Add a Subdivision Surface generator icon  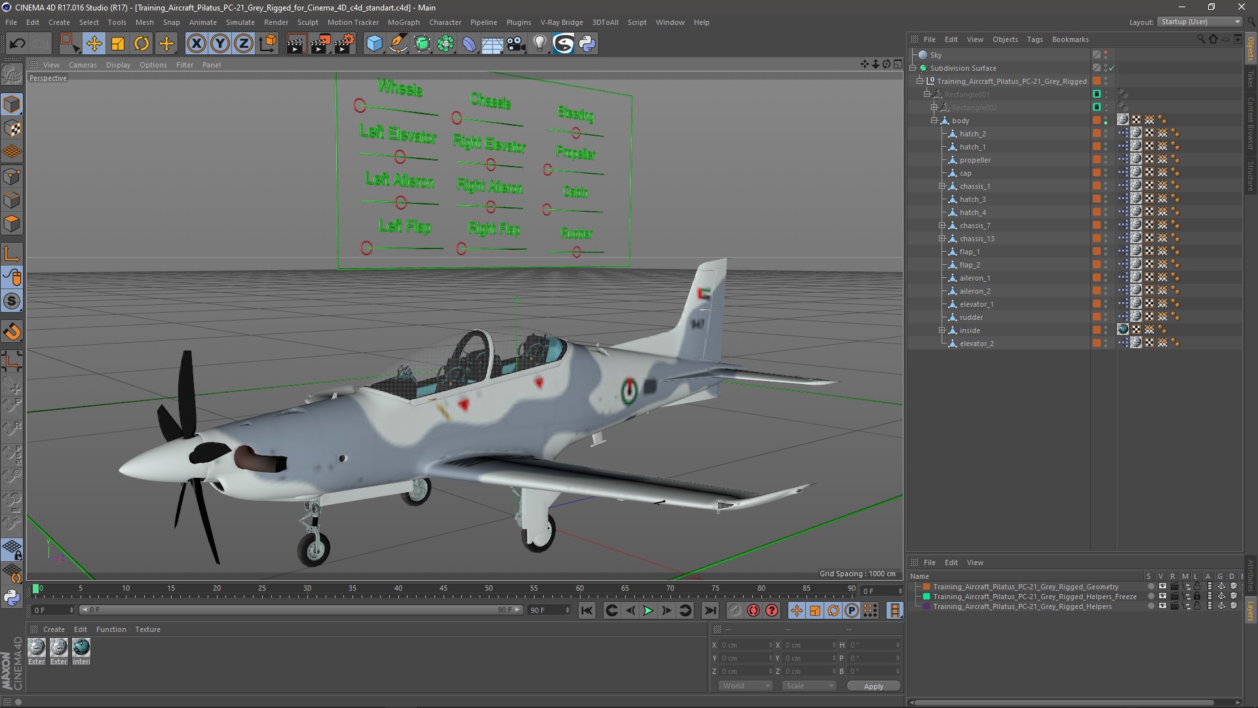click(422, 44)
